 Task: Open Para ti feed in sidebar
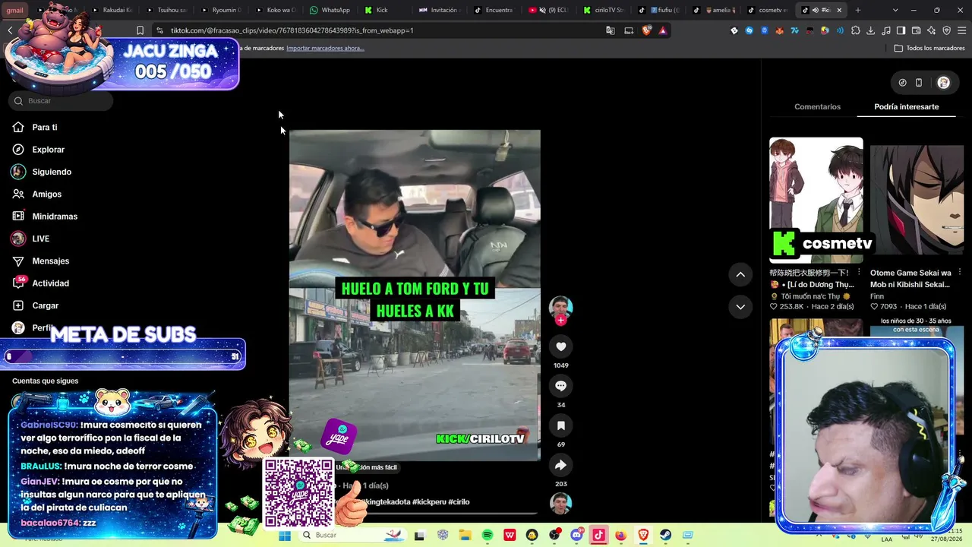[x=45, y=128]
